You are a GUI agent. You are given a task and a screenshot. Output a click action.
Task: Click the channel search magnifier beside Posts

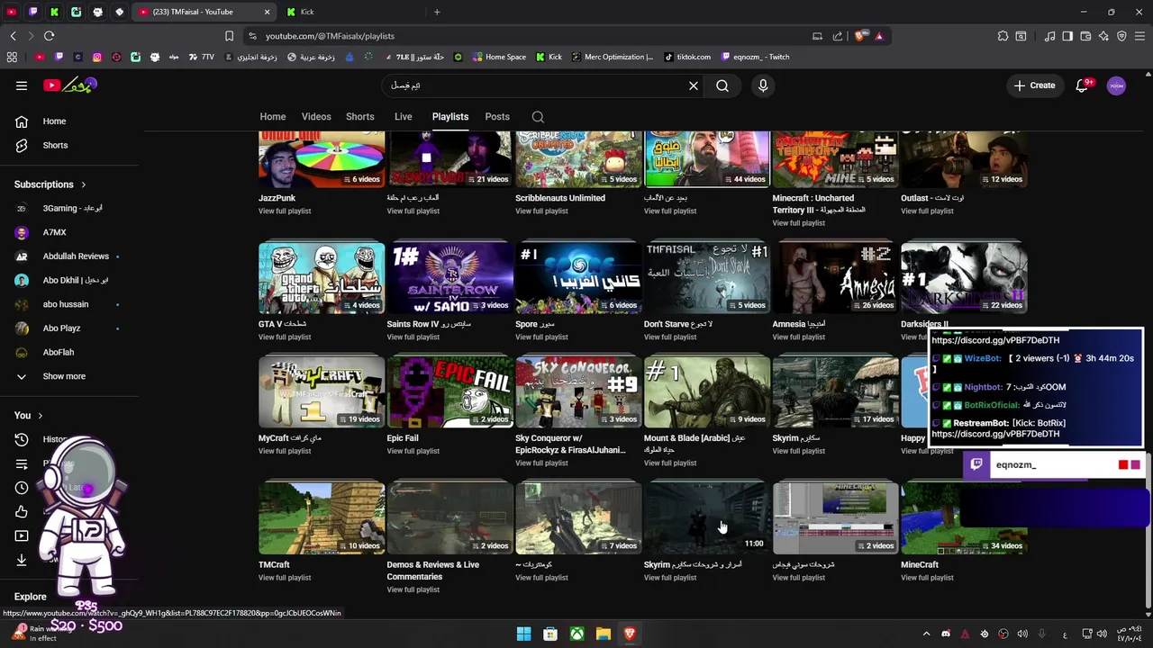point(538,117)
